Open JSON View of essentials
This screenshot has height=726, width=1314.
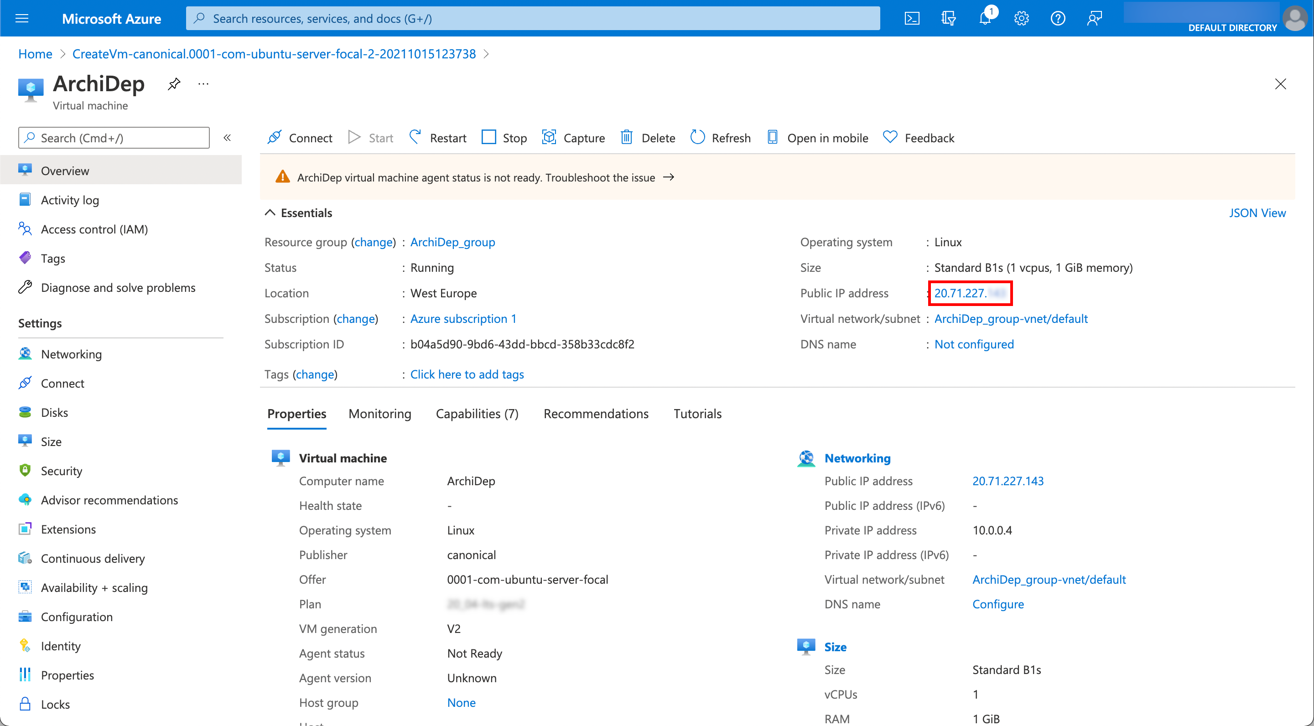(x=1257, y=212)
